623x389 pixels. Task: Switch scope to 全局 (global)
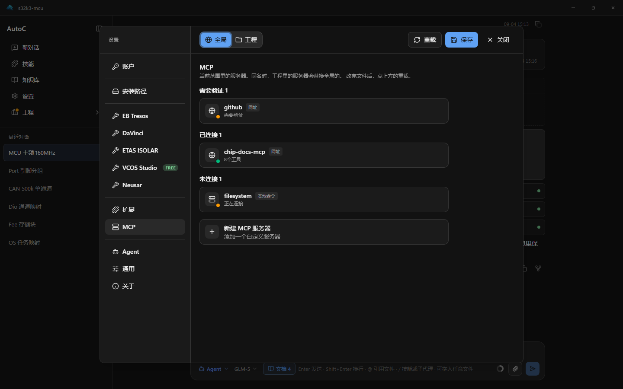216,40
